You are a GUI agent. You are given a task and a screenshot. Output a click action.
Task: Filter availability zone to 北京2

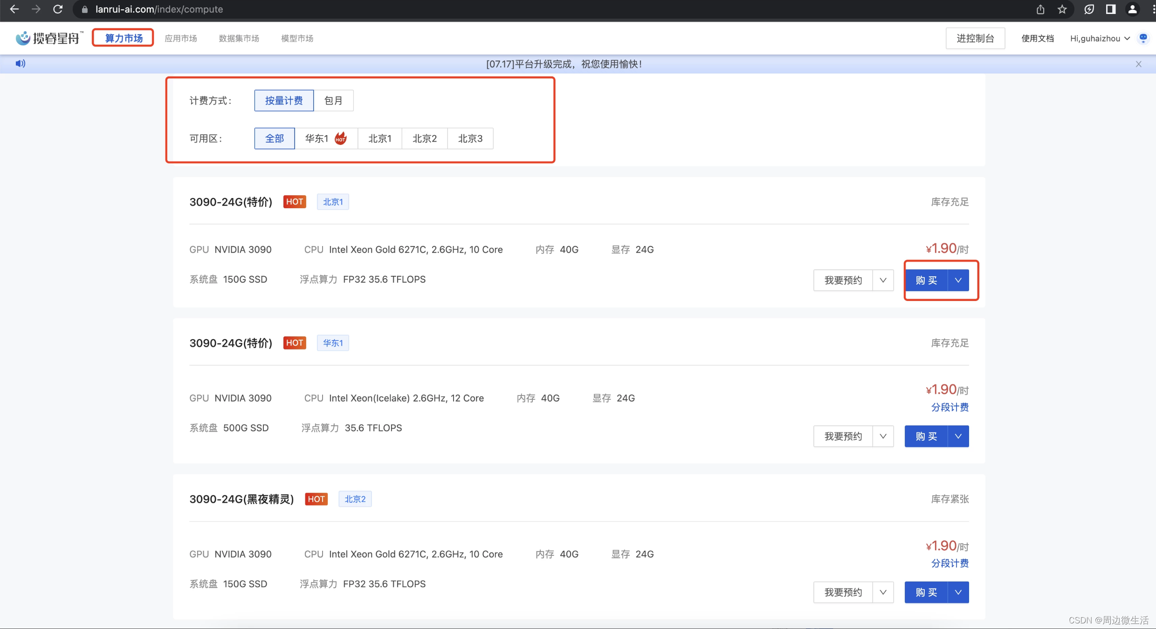click(x=424, y=138)
